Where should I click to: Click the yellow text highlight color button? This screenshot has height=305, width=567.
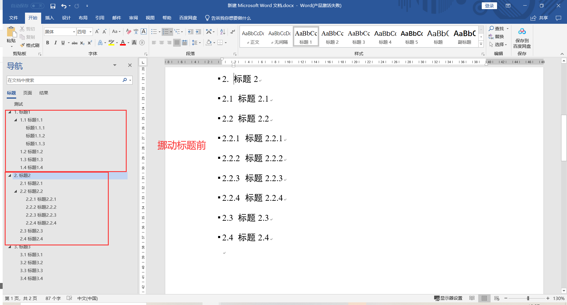111,43
